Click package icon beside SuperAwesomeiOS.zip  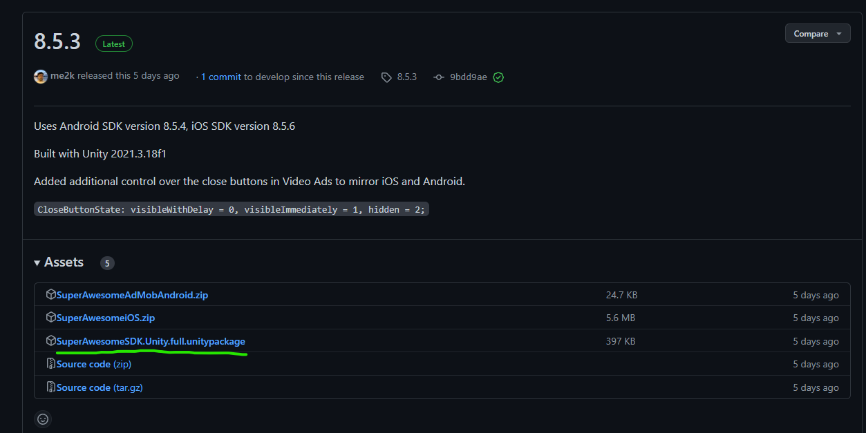50,318
